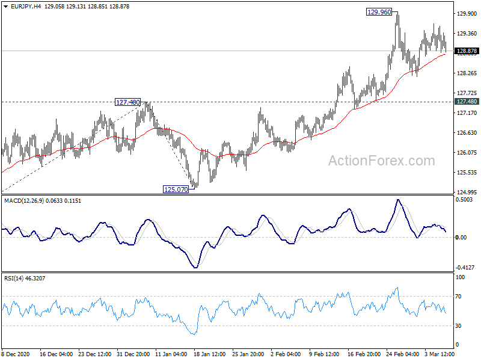Click the 125.535 price scale value
This screenshot has height=361, width=481.
pyautogui.click(x=467, y=173)
